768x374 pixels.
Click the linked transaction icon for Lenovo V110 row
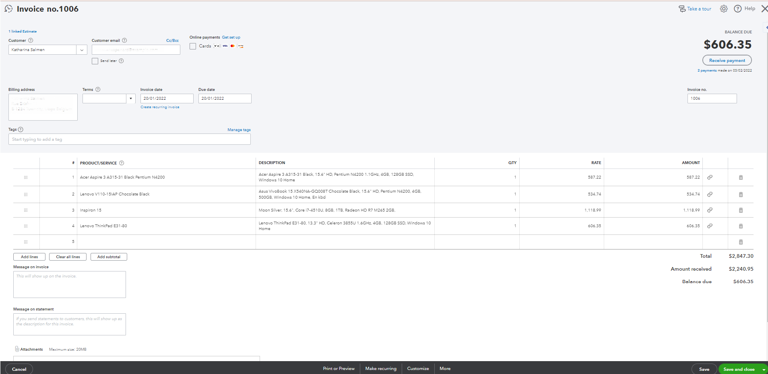pyautogui.click(x=710, y=194)
